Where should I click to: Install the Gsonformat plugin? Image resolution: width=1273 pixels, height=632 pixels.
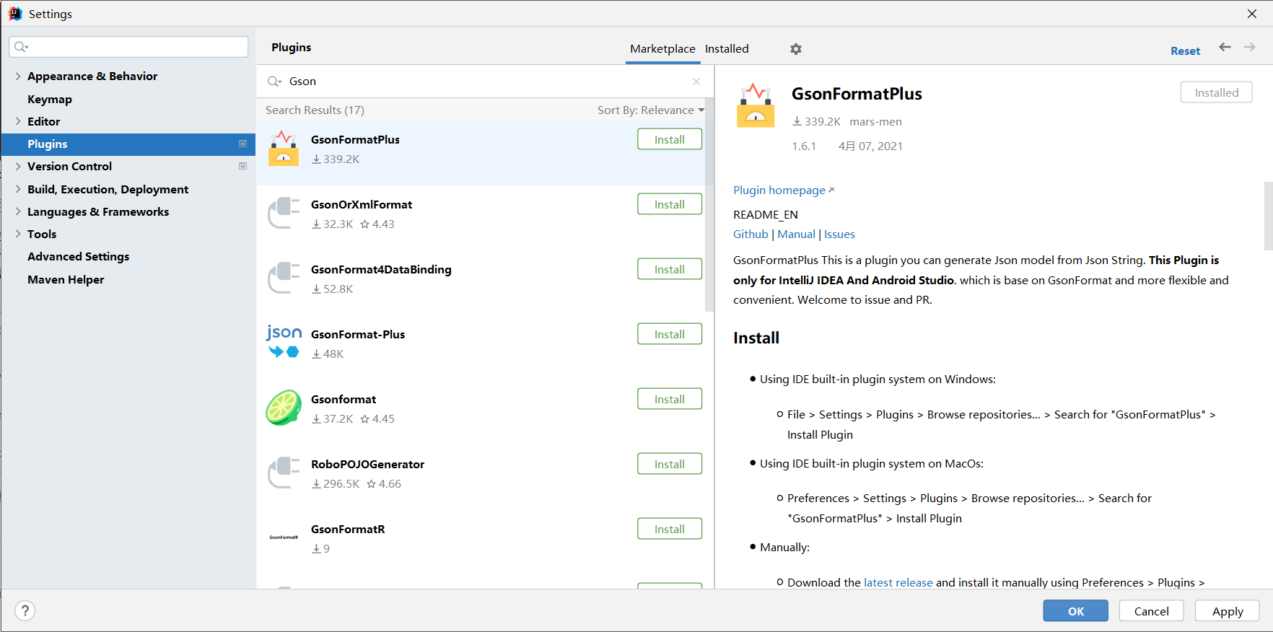click(x=670, y=399)
